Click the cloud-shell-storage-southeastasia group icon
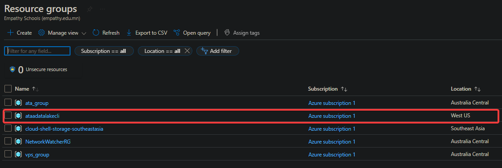Image resolution: width=502 pixels, height=168 pixels. (x=18, y=129)
